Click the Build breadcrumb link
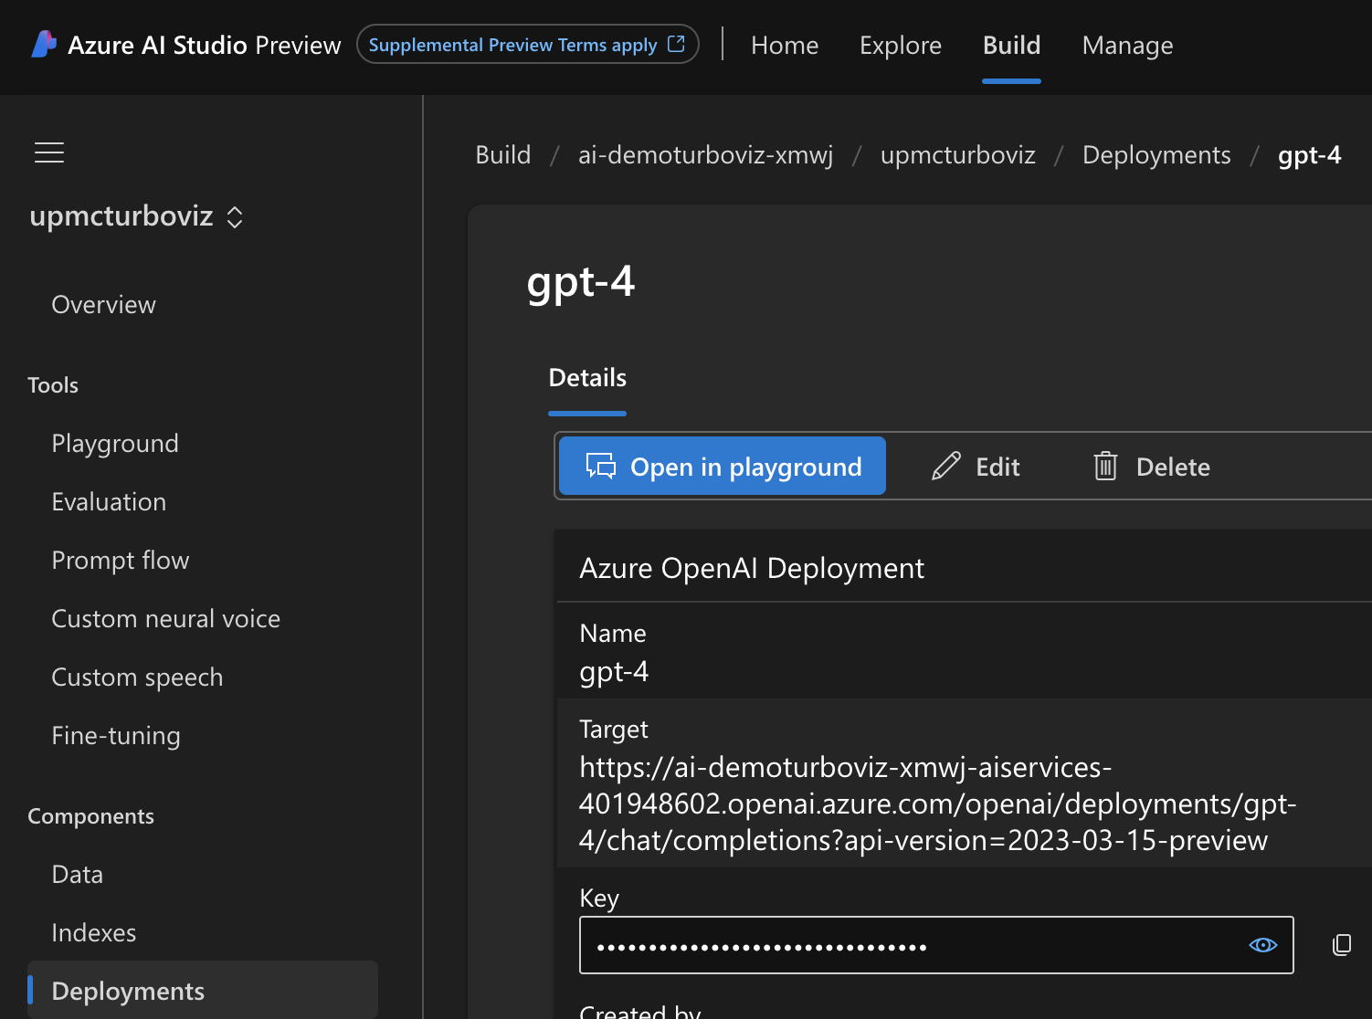The height and width of the screenshot is (1019, 1372). point(503,155)
